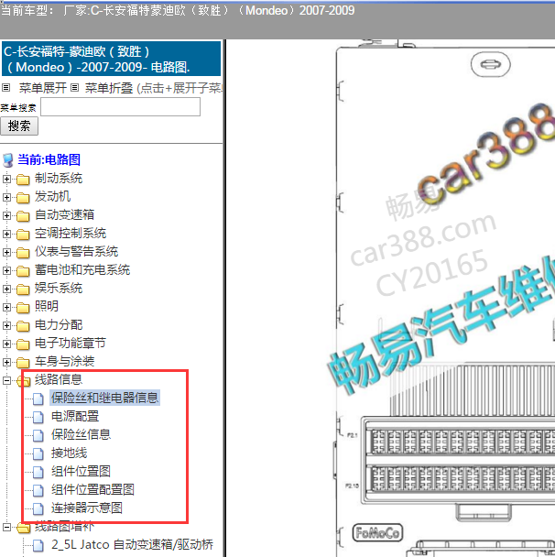Click the 当前:电路图 link

49,159
